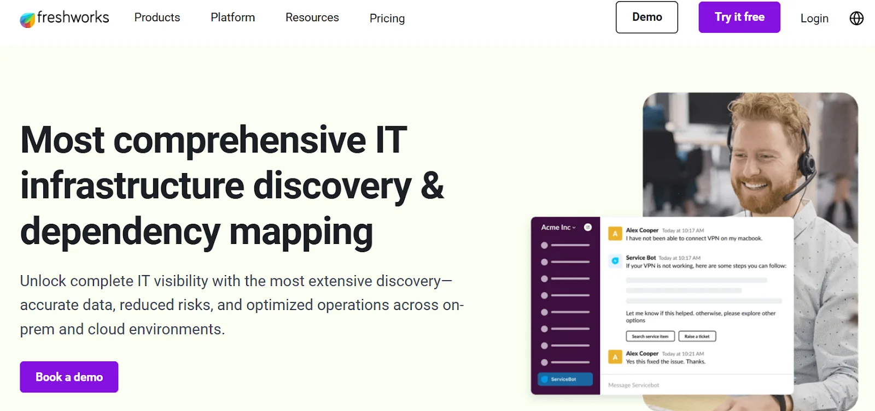Click the round icon beside Acme Inc

[x=588, y=227]
